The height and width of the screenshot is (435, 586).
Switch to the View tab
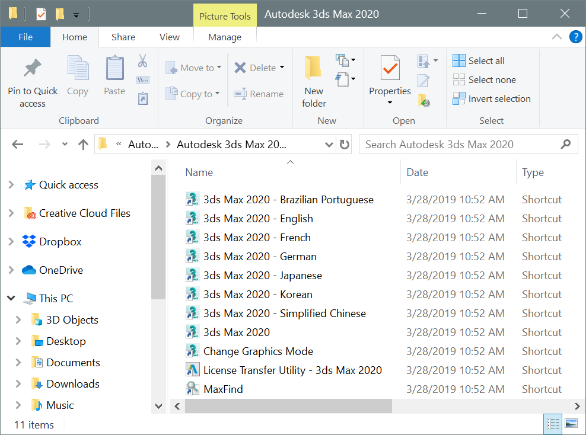tap(169, 37)
